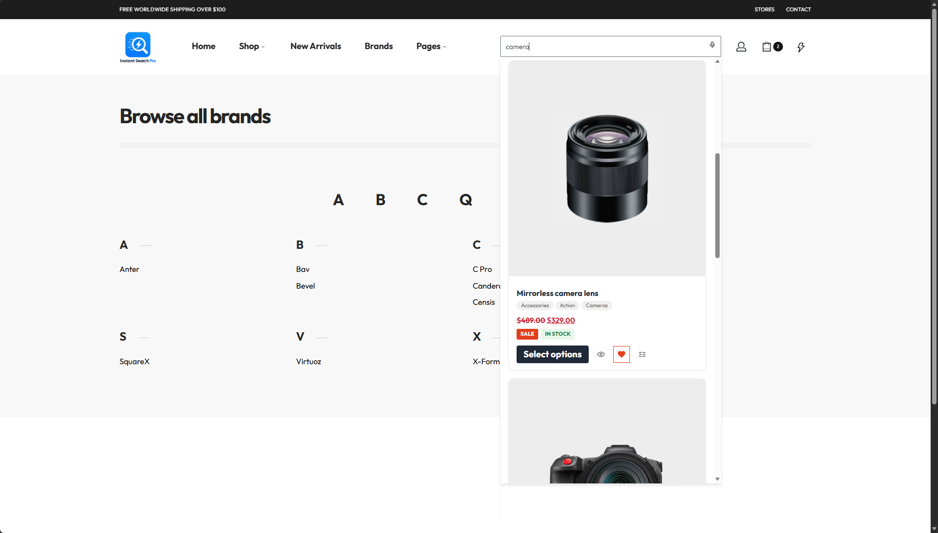This screenshot has width=938, height=533.
Task: Open CONTACT link in top bar
Action: click(x=798, y=9)
